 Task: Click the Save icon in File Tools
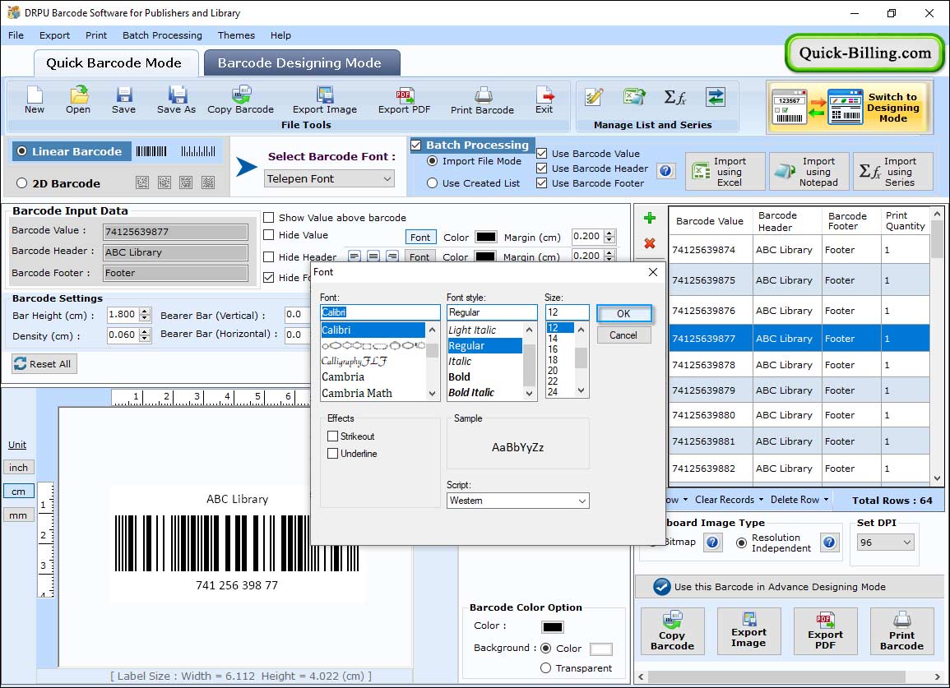point(123,99)
